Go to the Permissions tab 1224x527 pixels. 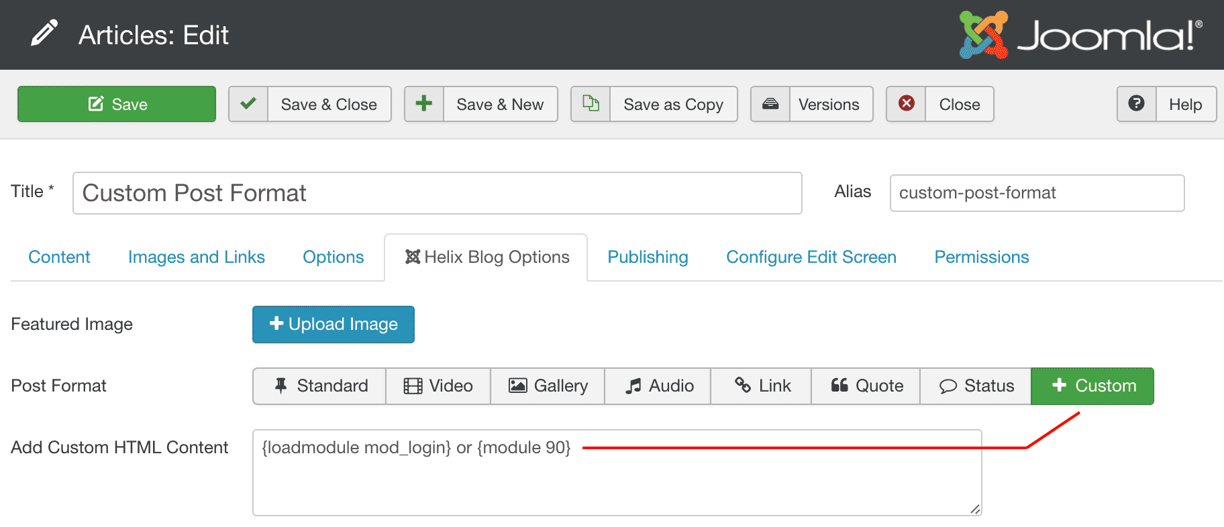point(981,257)
